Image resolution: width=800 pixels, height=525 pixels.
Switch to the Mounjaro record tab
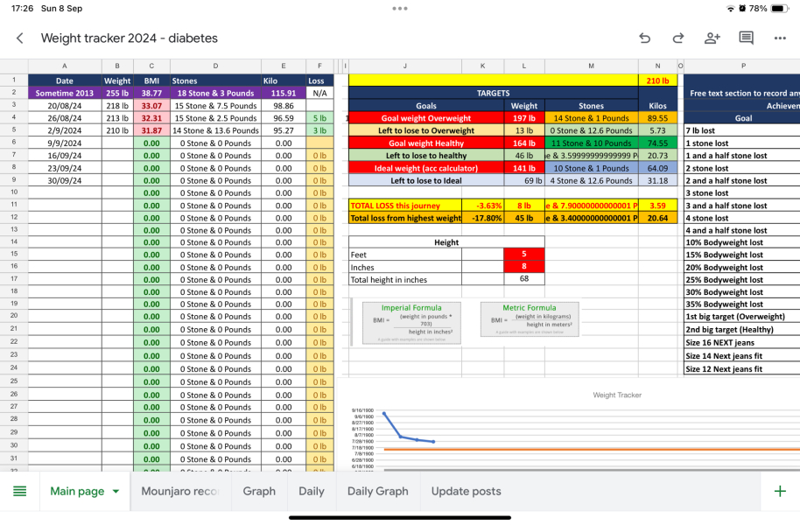coord(179,491)
